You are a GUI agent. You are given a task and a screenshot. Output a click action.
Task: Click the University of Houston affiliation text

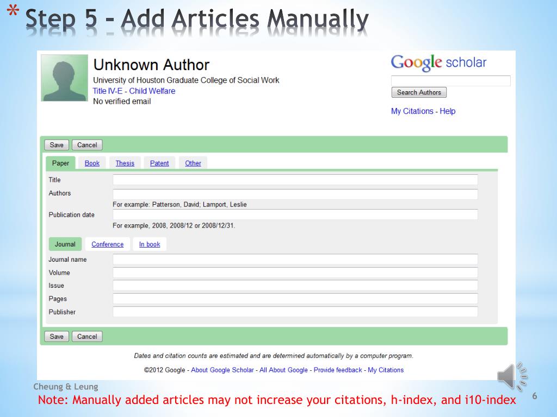click(x=186, y=80)
